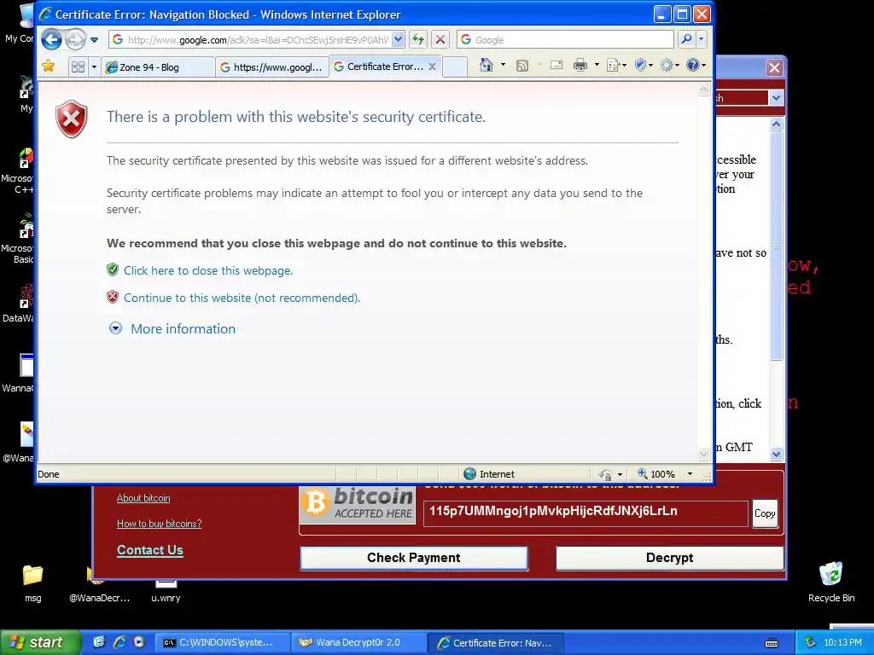This screenshot has height=655, width=874.
Task: Open the zoom level dropdown arrow
Action: (x=690, y=474)
